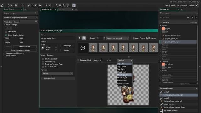The height and width of the screenshot is (113, 201).
Task: Open the Group Default dropdown
Action: [x=57, y=73]
